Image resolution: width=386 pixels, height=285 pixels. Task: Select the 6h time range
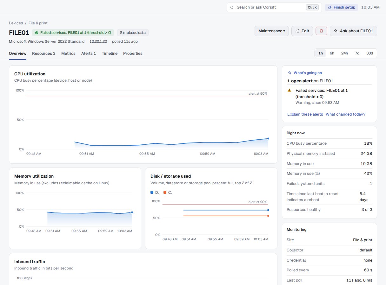tap(332, 53)
